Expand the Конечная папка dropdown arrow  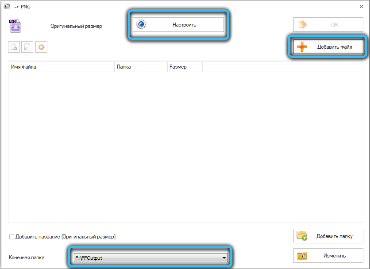click(224, 258)
